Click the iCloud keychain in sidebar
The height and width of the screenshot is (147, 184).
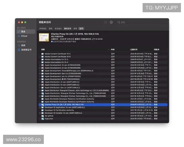(24, 36)
